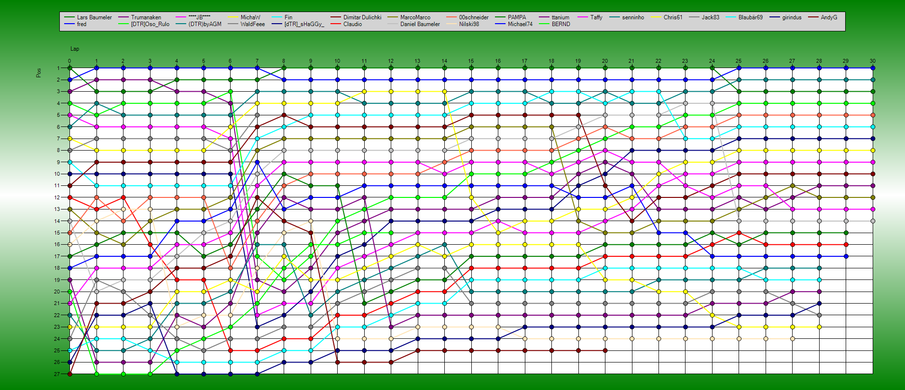The width and height of the screenshot is (905, 390).
Task: Click Trumanaken legend label
Action: coord(146,17)
